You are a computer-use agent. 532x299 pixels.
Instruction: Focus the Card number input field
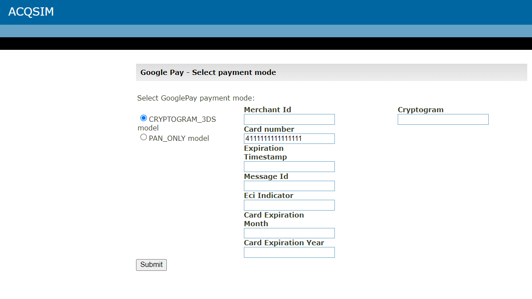(289, 139)
